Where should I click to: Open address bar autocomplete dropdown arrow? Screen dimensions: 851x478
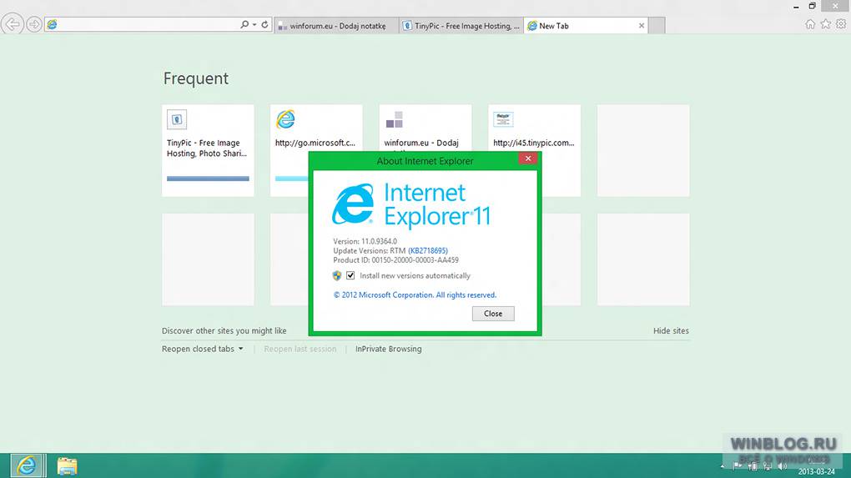(x=254, y=24)
